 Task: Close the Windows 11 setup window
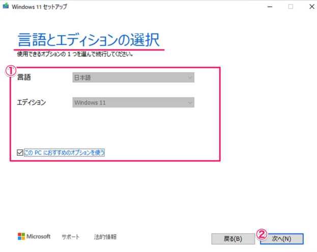[312, 7]
